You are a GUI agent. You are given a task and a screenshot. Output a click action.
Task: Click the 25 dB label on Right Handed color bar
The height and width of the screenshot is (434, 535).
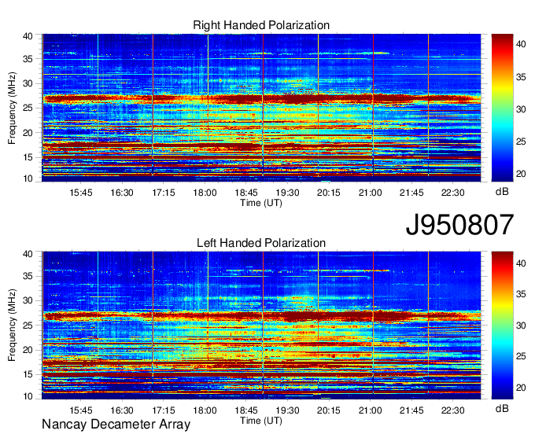[x=521, y=142]
